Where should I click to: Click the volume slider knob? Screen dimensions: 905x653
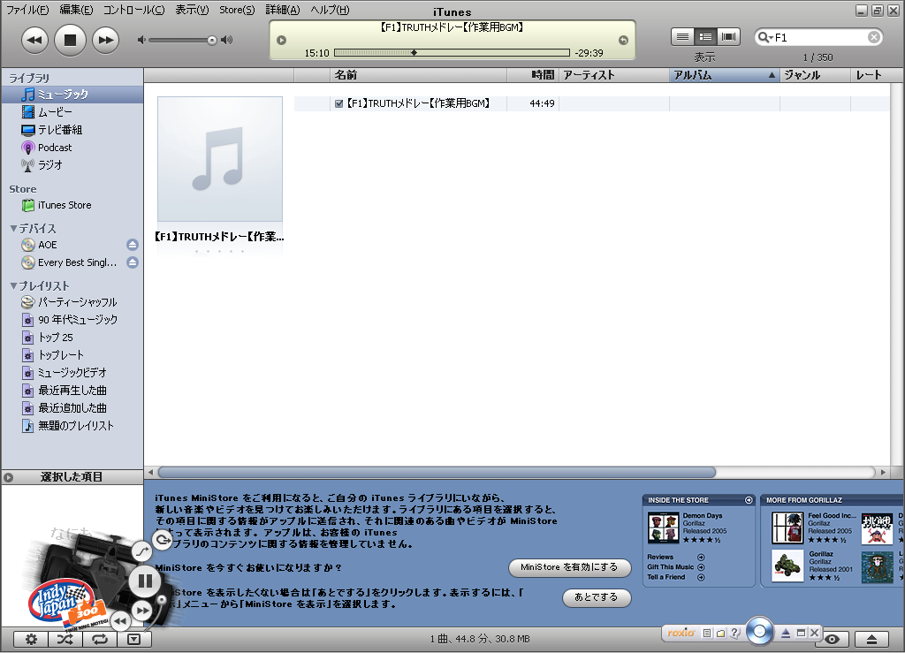(212, 40)
